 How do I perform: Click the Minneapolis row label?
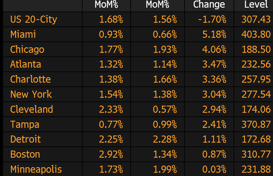click(x=36, y=169)
